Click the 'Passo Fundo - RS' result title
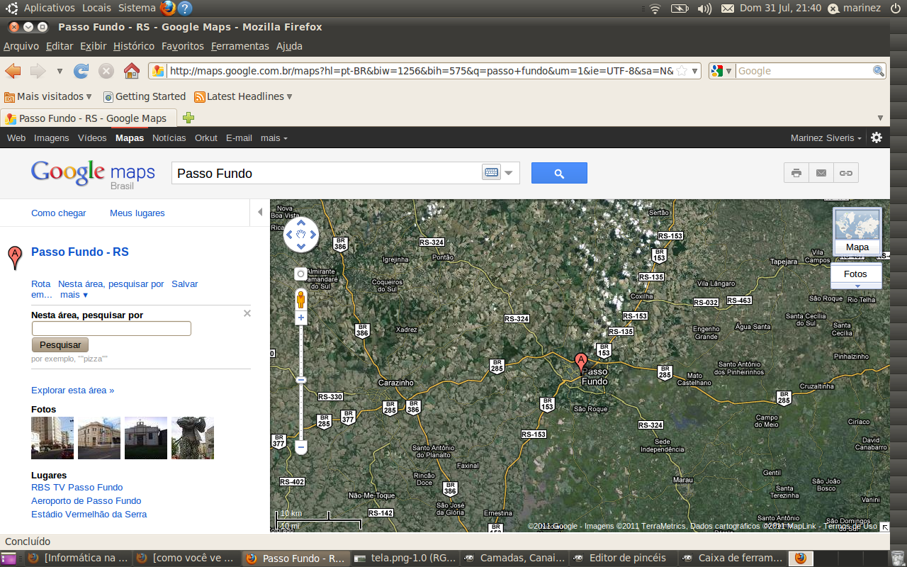This screenshot has height=567, width=907. coord(80,252)
